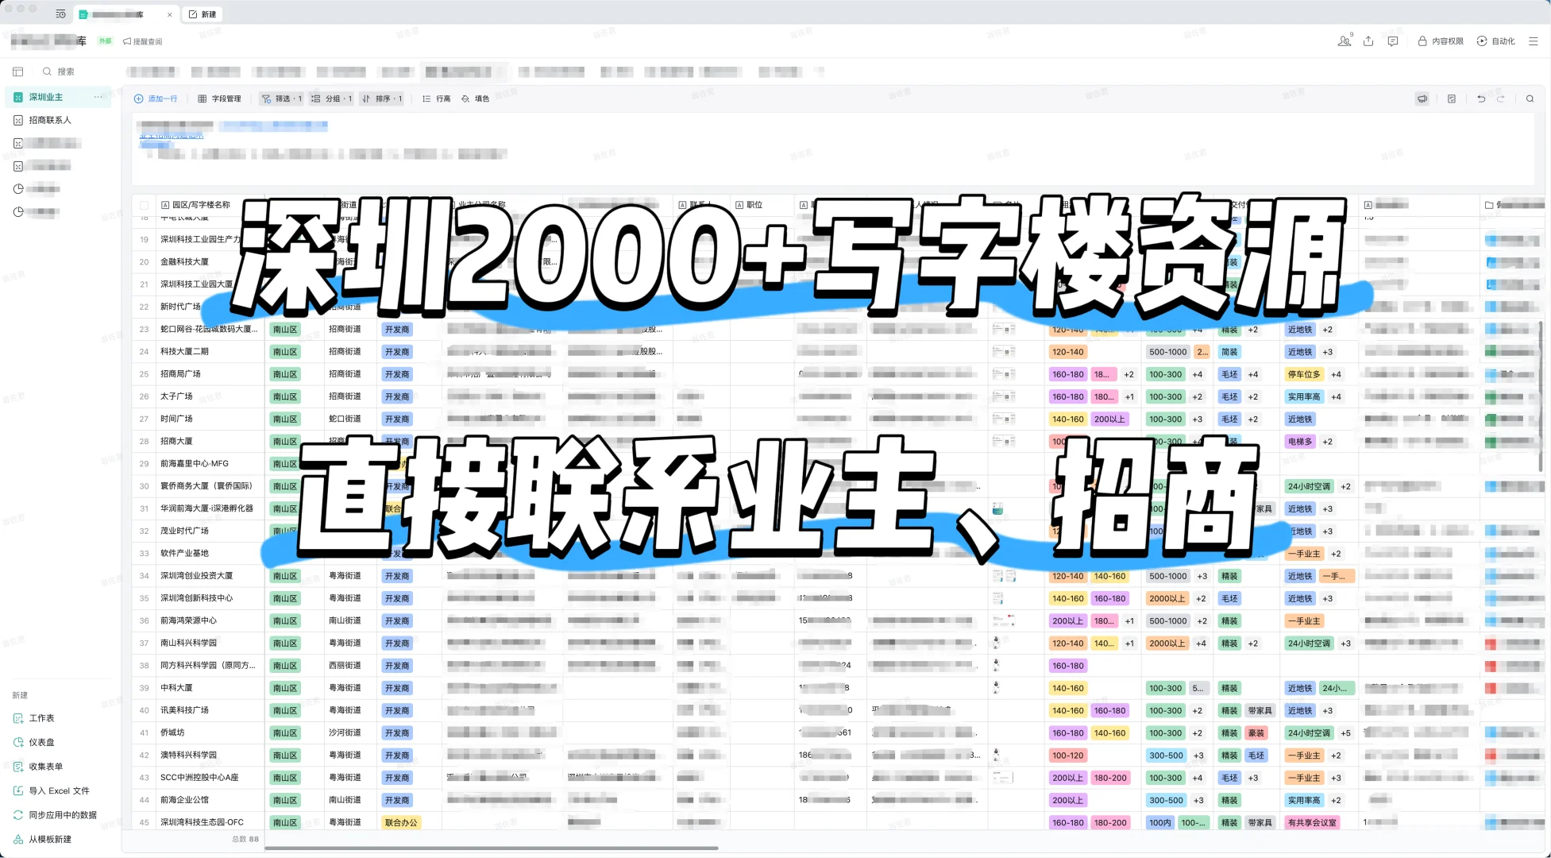Open the 筛选 · 1 filter dropdown

point(283,99)
